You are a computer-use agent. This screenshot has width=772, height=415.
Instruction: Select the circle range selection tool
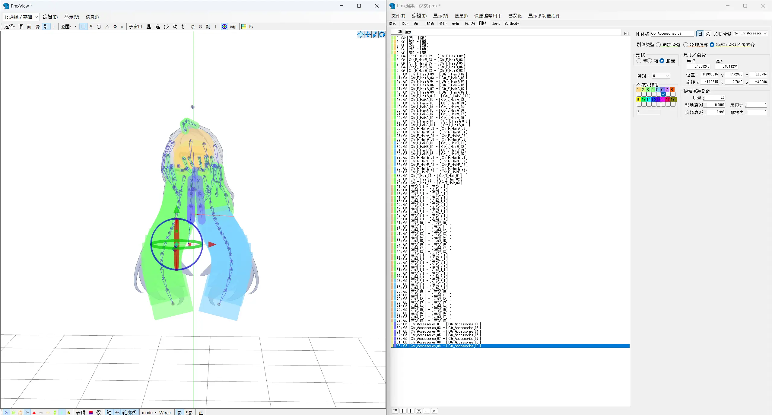tap(99, 27)
